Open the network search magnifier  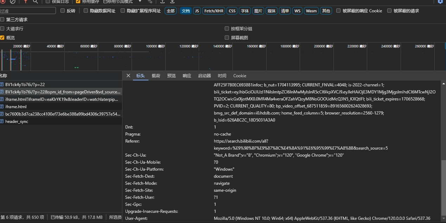tap(35, 1)
